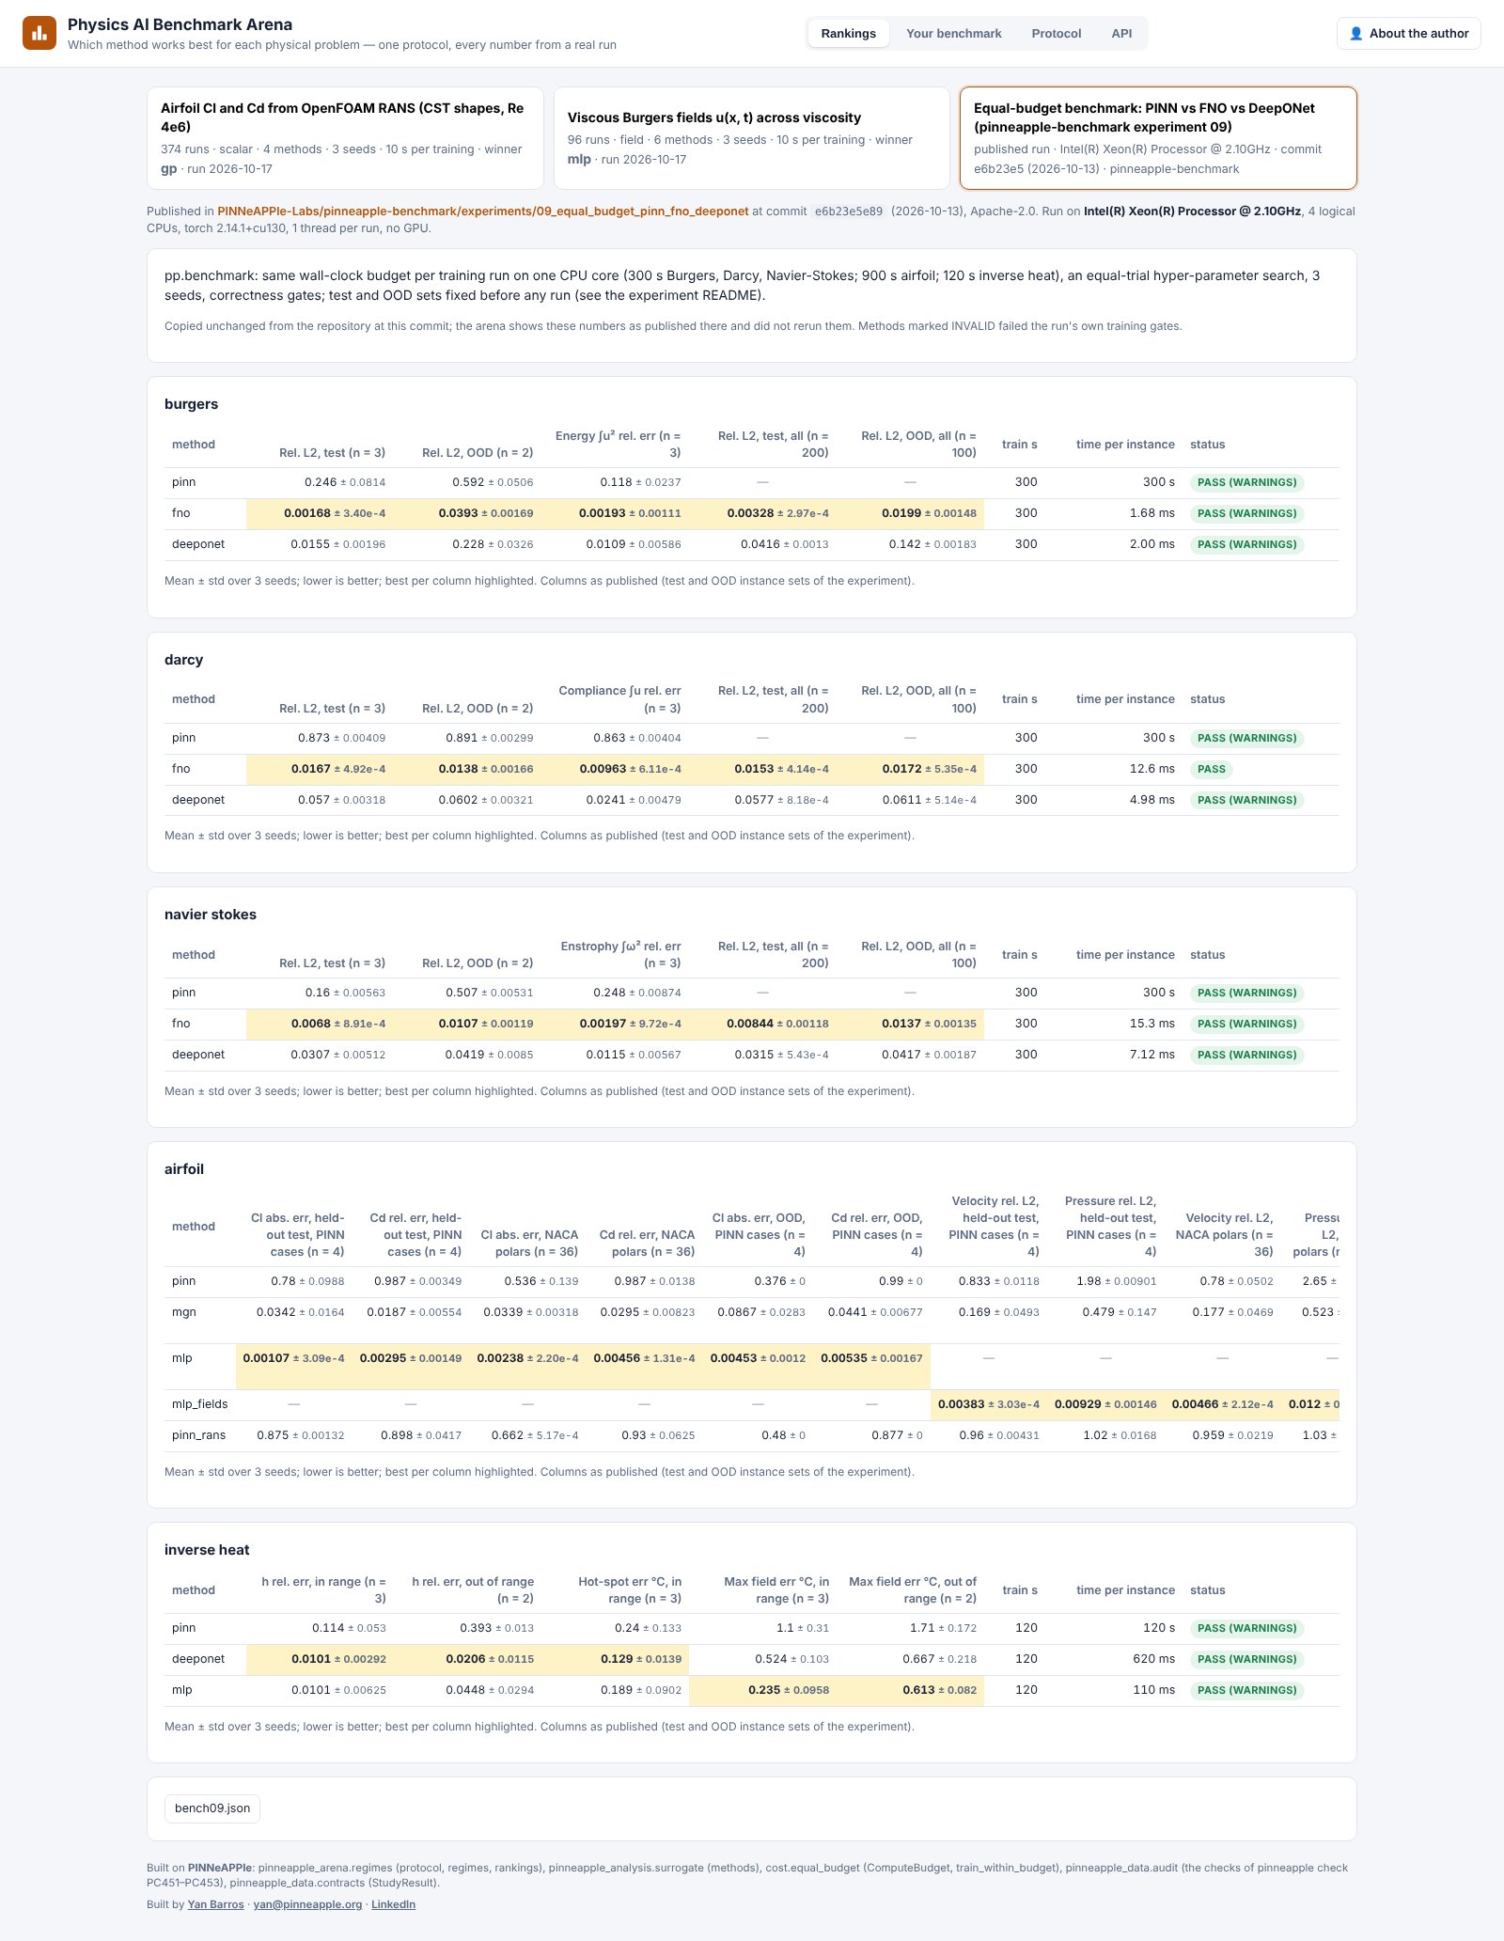
Task: Click the burgers section heading
Action: tap(191, 404)
